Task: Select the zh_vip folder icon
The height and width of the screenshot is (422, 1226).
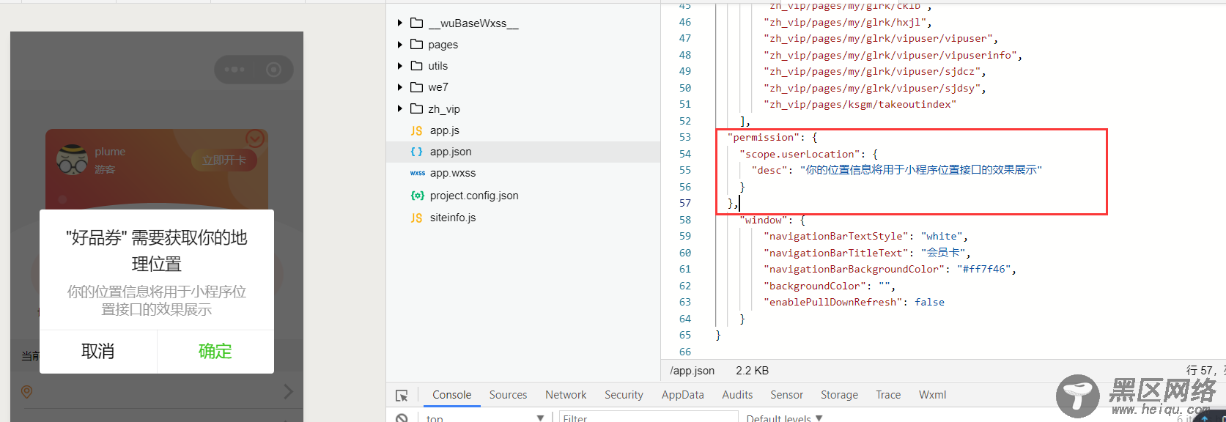Action: coord(417,108)
